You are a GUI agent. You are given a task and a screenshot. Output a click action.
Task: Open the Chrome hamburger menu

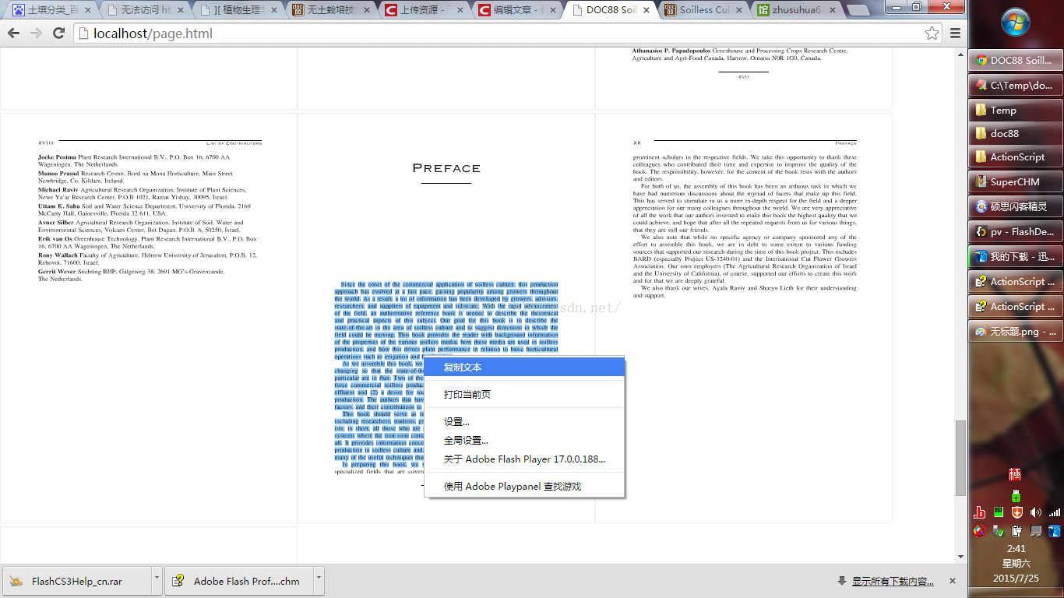click(x=955, y=33)
